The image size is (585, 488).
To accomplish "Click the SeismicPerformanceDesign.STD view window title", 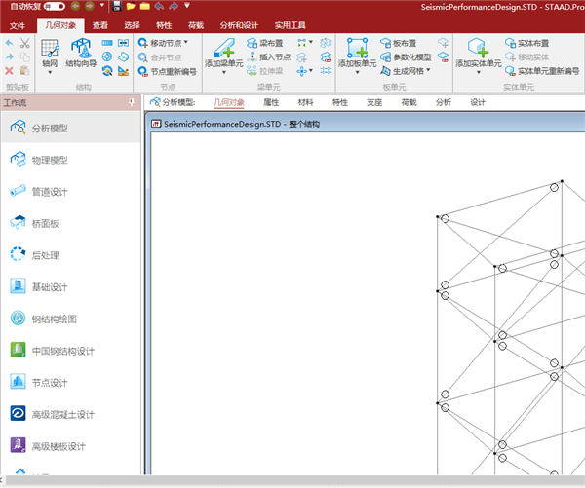I will pyautogui.click(x=242, y=124).
